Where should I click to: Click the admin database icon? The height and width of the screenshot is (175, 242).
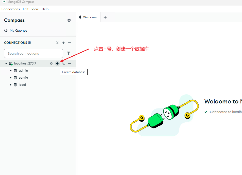(x=15, y=71)
